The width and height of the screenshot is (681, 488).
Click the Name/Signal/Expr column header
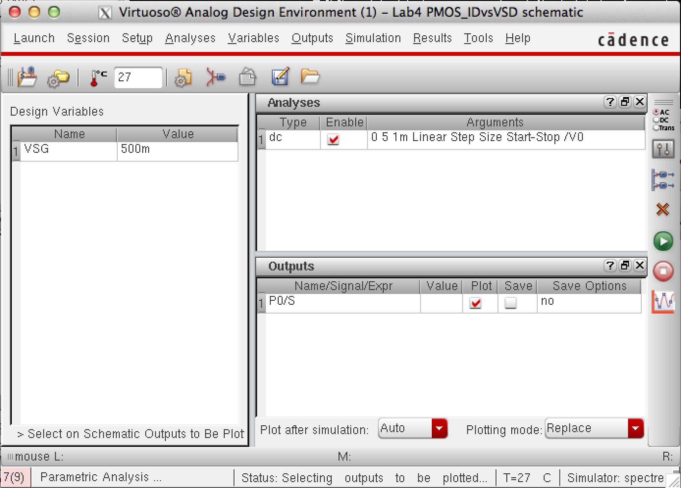coord(343,286)
